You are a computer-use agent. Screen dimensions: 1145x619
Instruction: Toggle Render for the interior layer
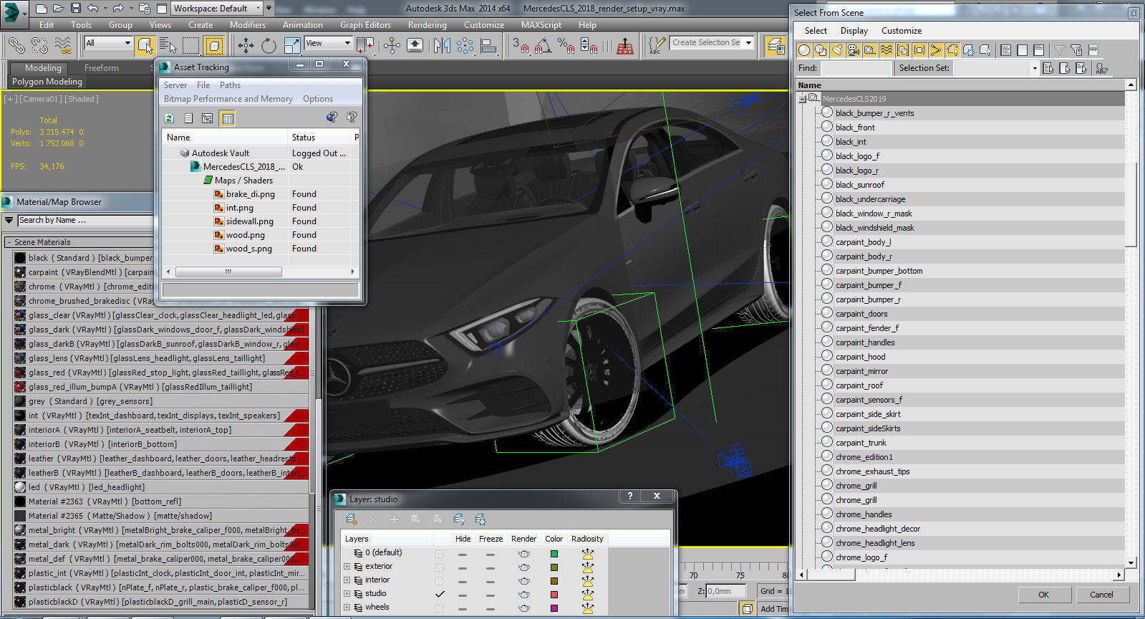click(x=524, y=581)
